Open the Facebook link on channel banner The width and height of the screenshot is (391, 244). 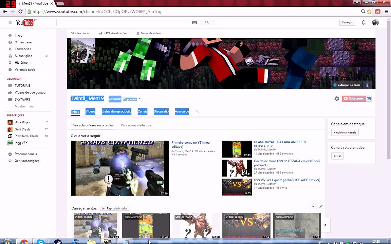click(x=367, y=85)
